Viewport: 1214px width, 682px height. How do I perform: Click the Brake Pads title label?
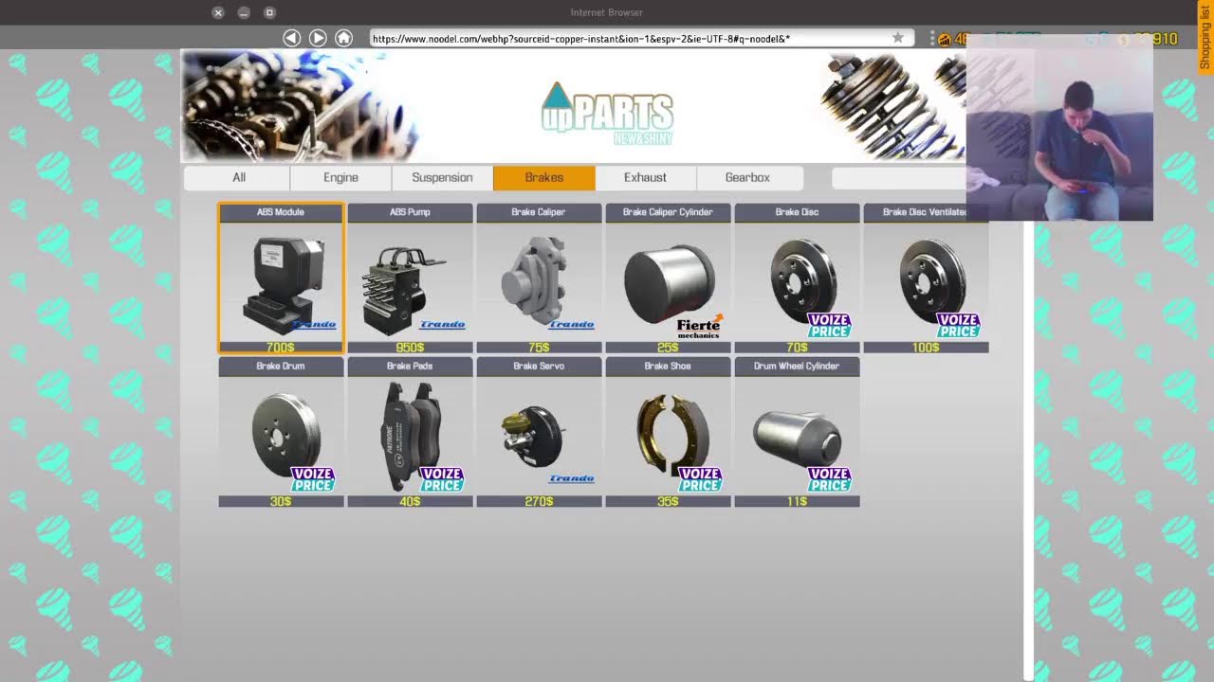(x=410, y=366)
